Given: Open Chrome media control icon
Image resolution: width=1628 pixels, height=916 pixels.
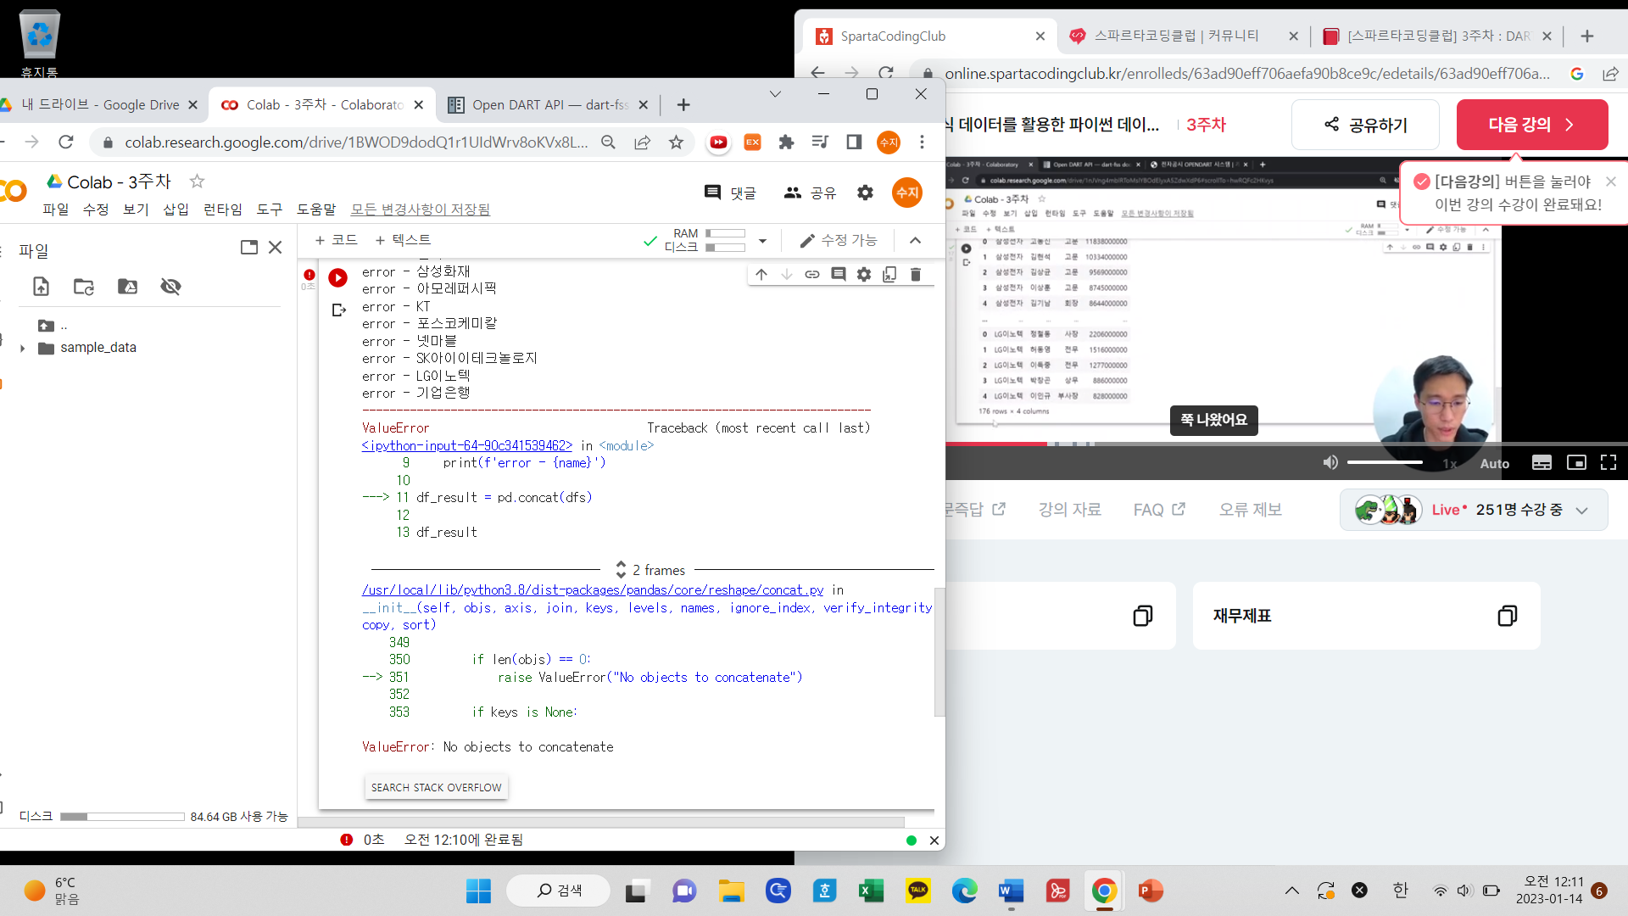Looking at the screenshot, I should (x=820, y=142).
